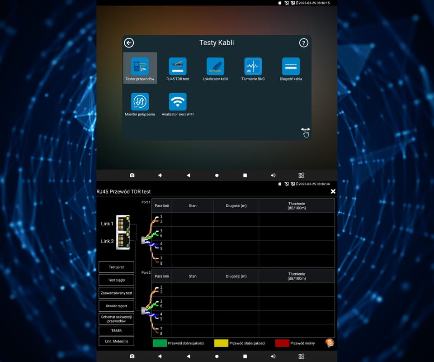Screen dimensions: 434x362
Task: Select the Tłumienie BNC icon
Action: [x=253, y=67]
